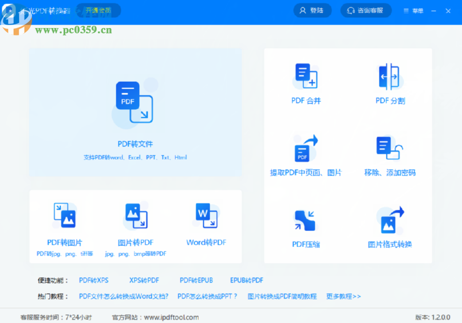Launch the PDF压缩 compression icon
This screenshot has height=323, width=462.
coord(305,221)
